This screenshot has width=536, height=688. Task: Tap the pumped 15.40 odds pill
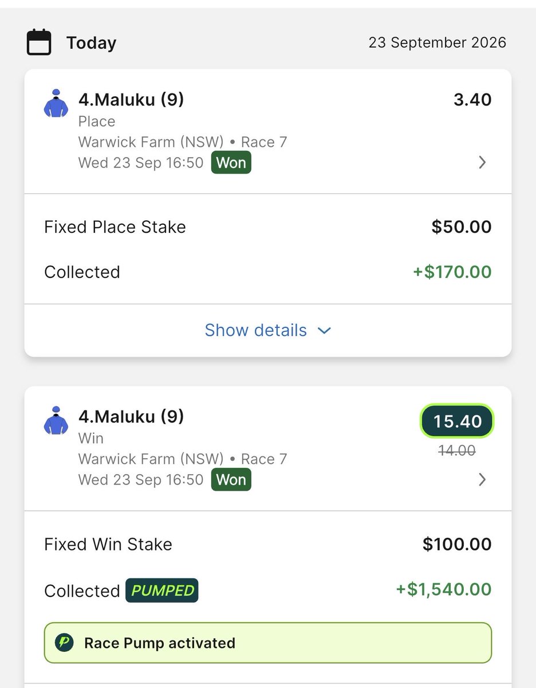coord(457,421)
